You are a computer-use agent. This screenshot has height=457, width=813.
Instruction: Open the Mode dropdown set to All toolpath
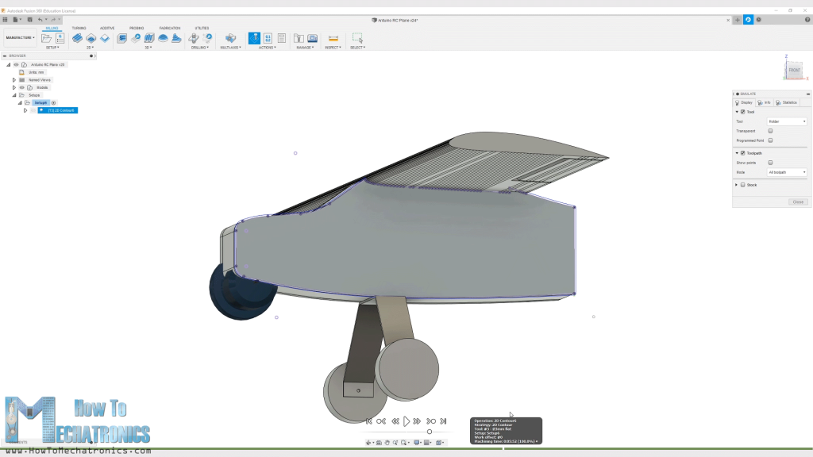786,171
